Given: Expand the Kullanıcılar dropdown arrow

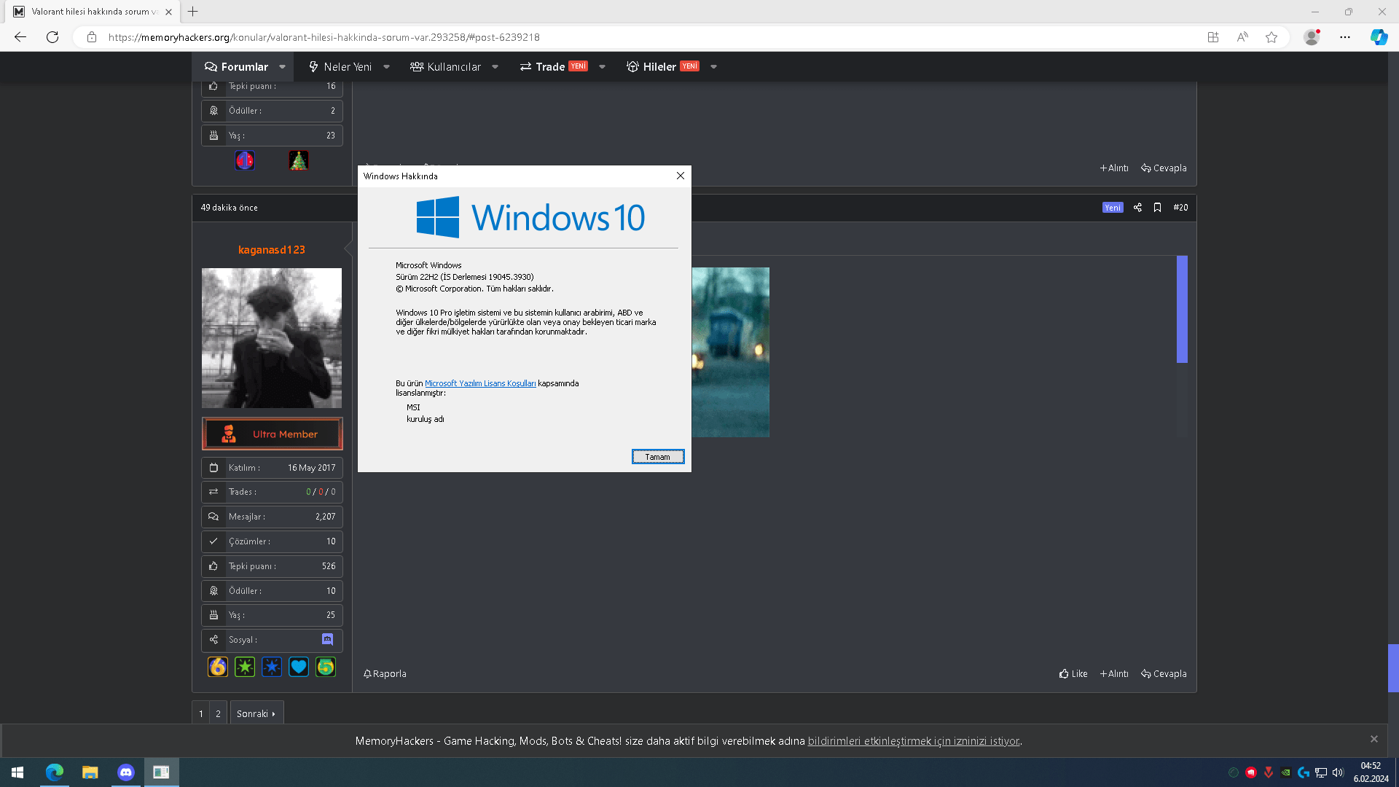Looking at the screenshot, I should pos(495,66).
